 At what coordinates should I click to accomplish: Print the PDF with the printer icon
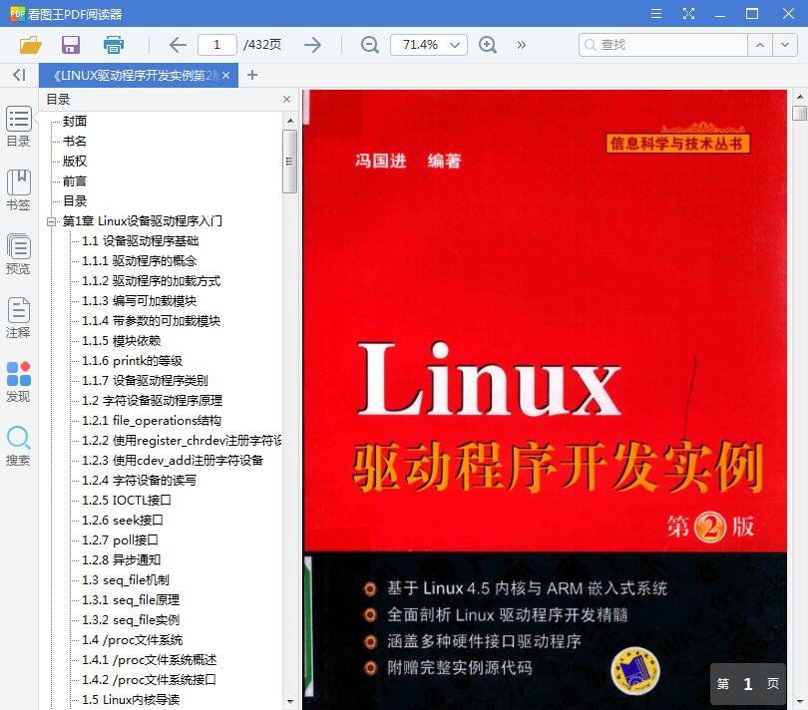[114, 45]
